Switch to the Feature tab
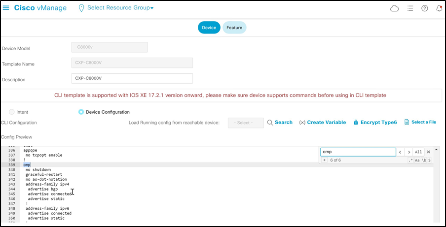The height and width of the screenshot is (227, 446). 234,28
